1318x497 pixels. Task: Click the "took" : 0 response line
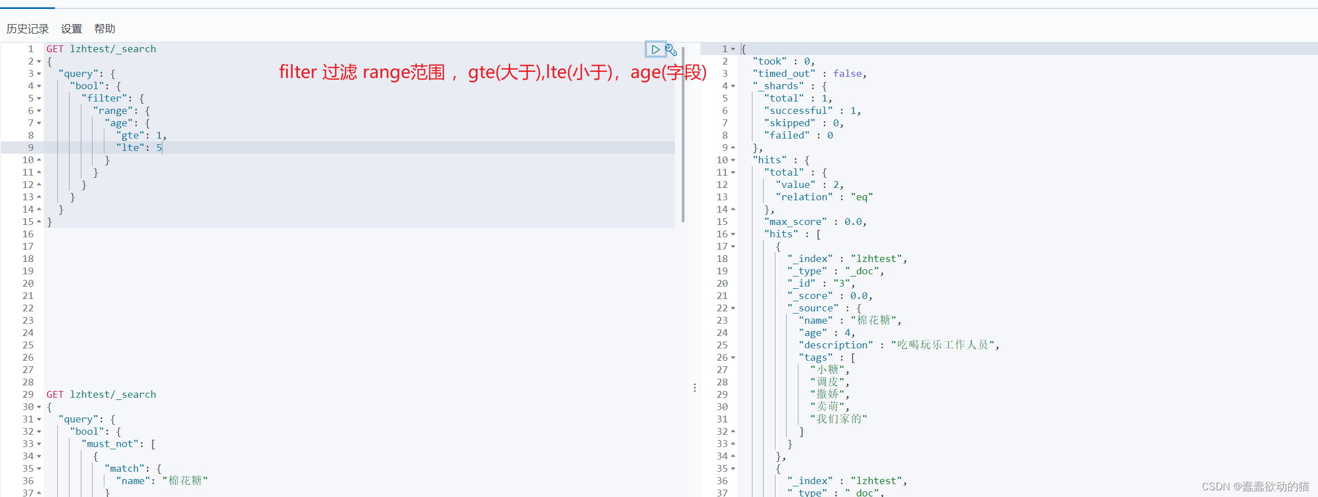tap(783, 61)
